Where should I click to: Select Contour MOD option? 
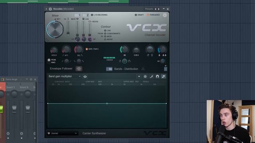[x=108, y=36]
